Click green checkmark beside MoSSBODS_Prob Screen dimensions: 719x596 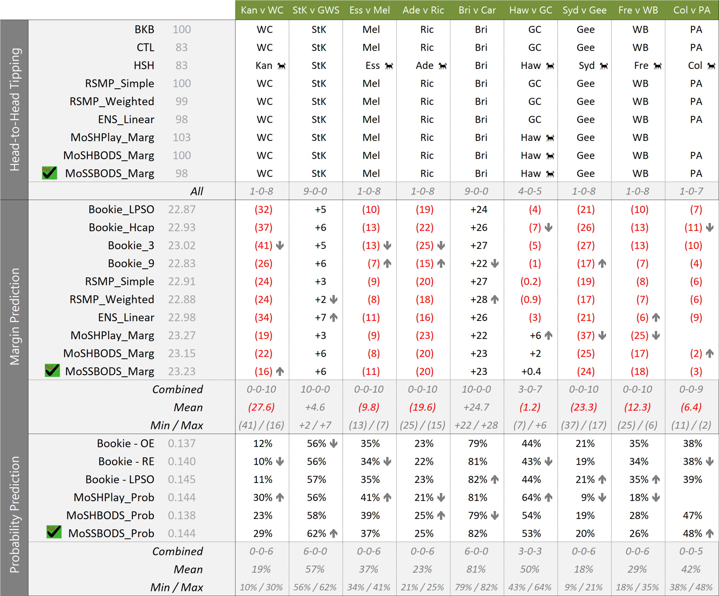click(x=54, y=532)
